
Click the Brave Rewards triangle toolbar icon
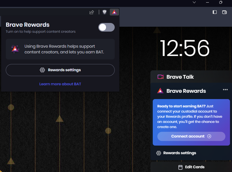pyautogui.click(x=114, y=12)
